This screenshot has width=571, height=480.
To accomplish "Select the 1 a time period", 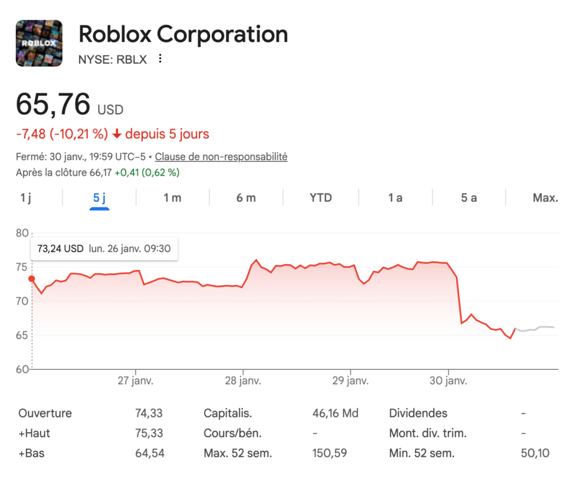I will tap(395, 197).
